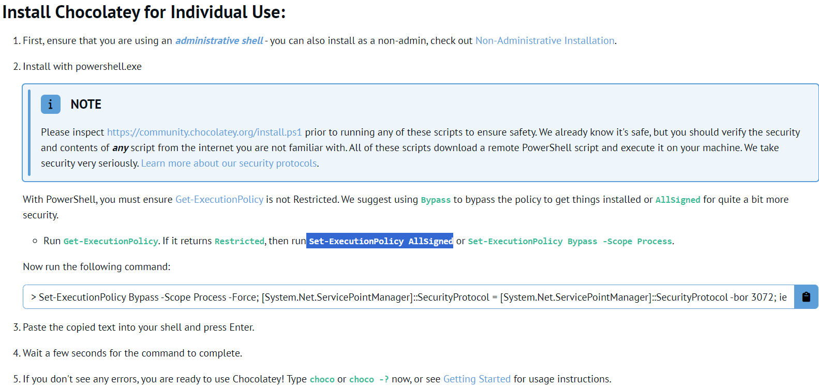
Task: Click 'Wait a few seconds' step text
Action: click(132, 353)
